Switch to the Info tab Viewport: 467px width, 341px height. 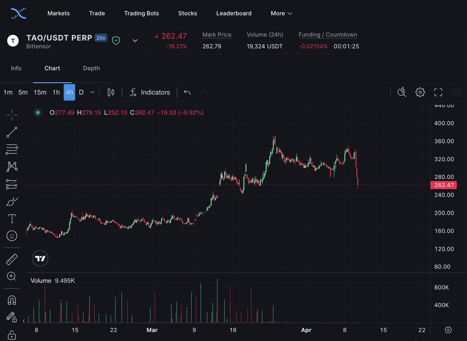pyautogui.click(x=16, y=68)
